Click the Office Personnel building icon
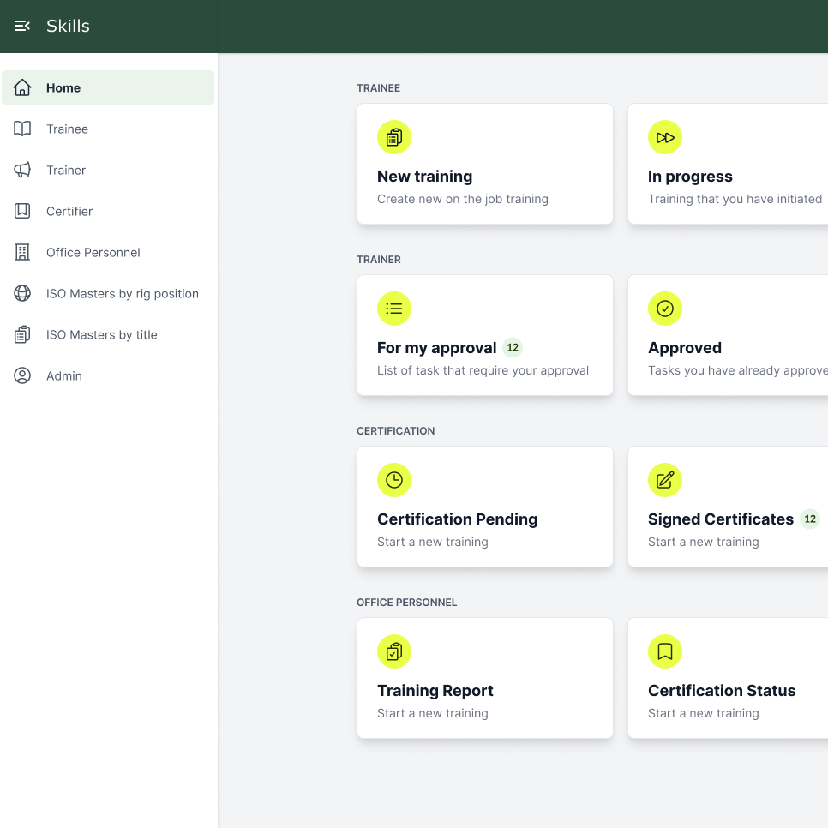The height and width of the screenshot is (828, 828). pyautogui.click(x=22, y=252)
